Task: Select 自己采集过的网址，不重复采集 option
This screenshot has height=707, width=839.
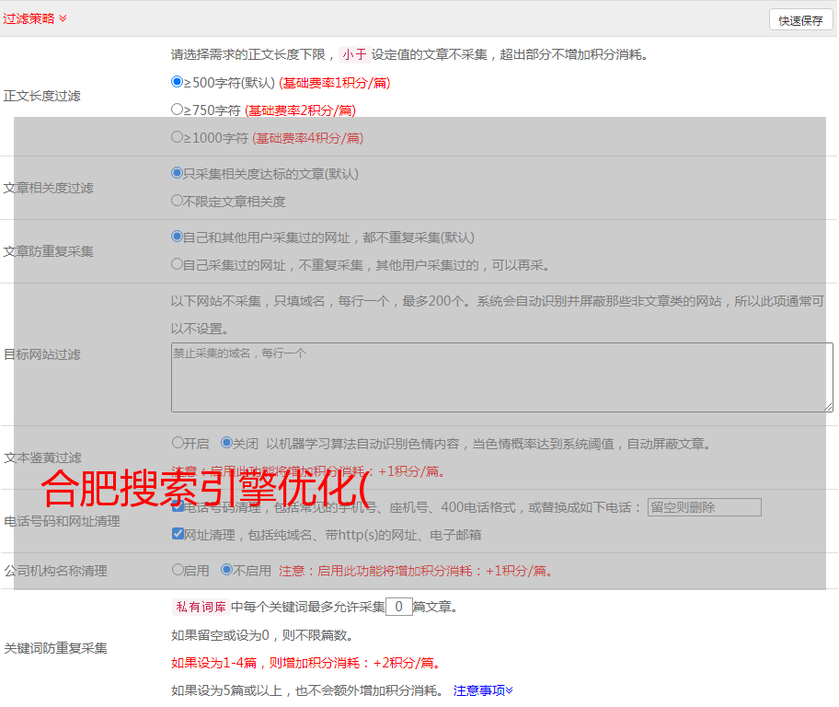Action: [x=178, y=264]
